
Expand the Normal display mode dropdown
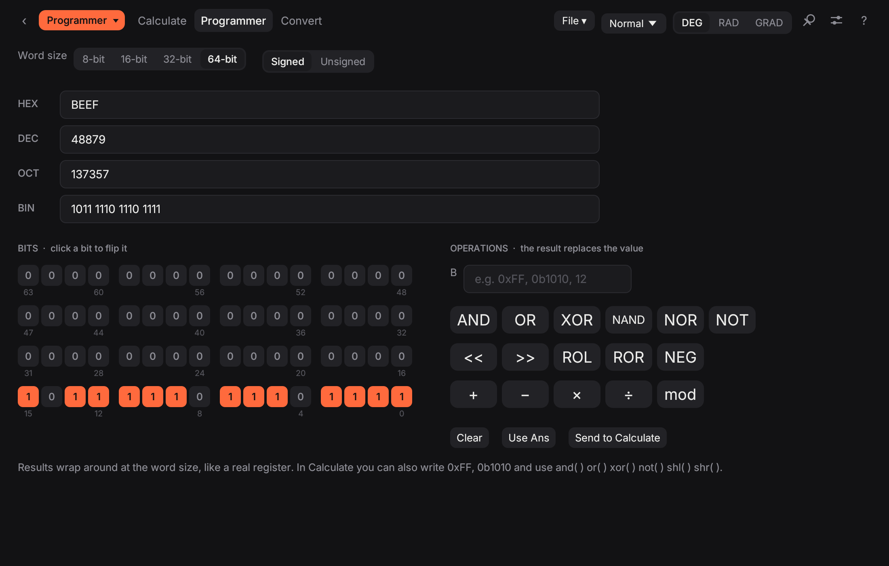tap(633, 23)
